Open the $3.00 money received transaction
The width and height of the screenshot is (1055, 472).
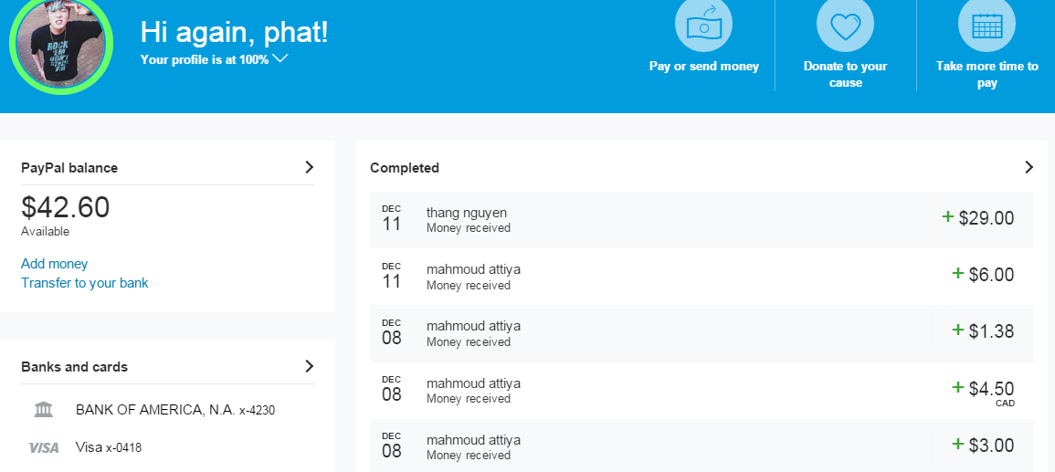pyautogui.click(x=702, y=446)
